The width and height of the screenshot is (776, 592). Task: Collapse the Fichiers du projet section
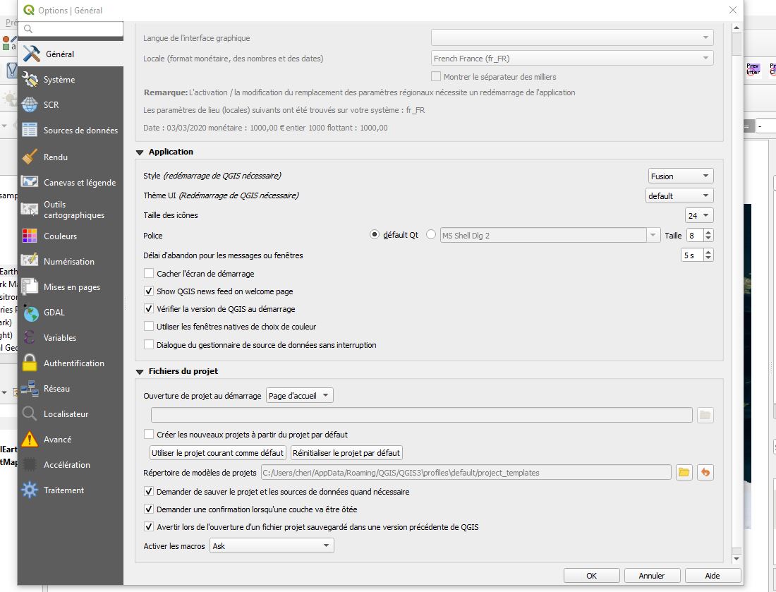click(x=142, y=371)
